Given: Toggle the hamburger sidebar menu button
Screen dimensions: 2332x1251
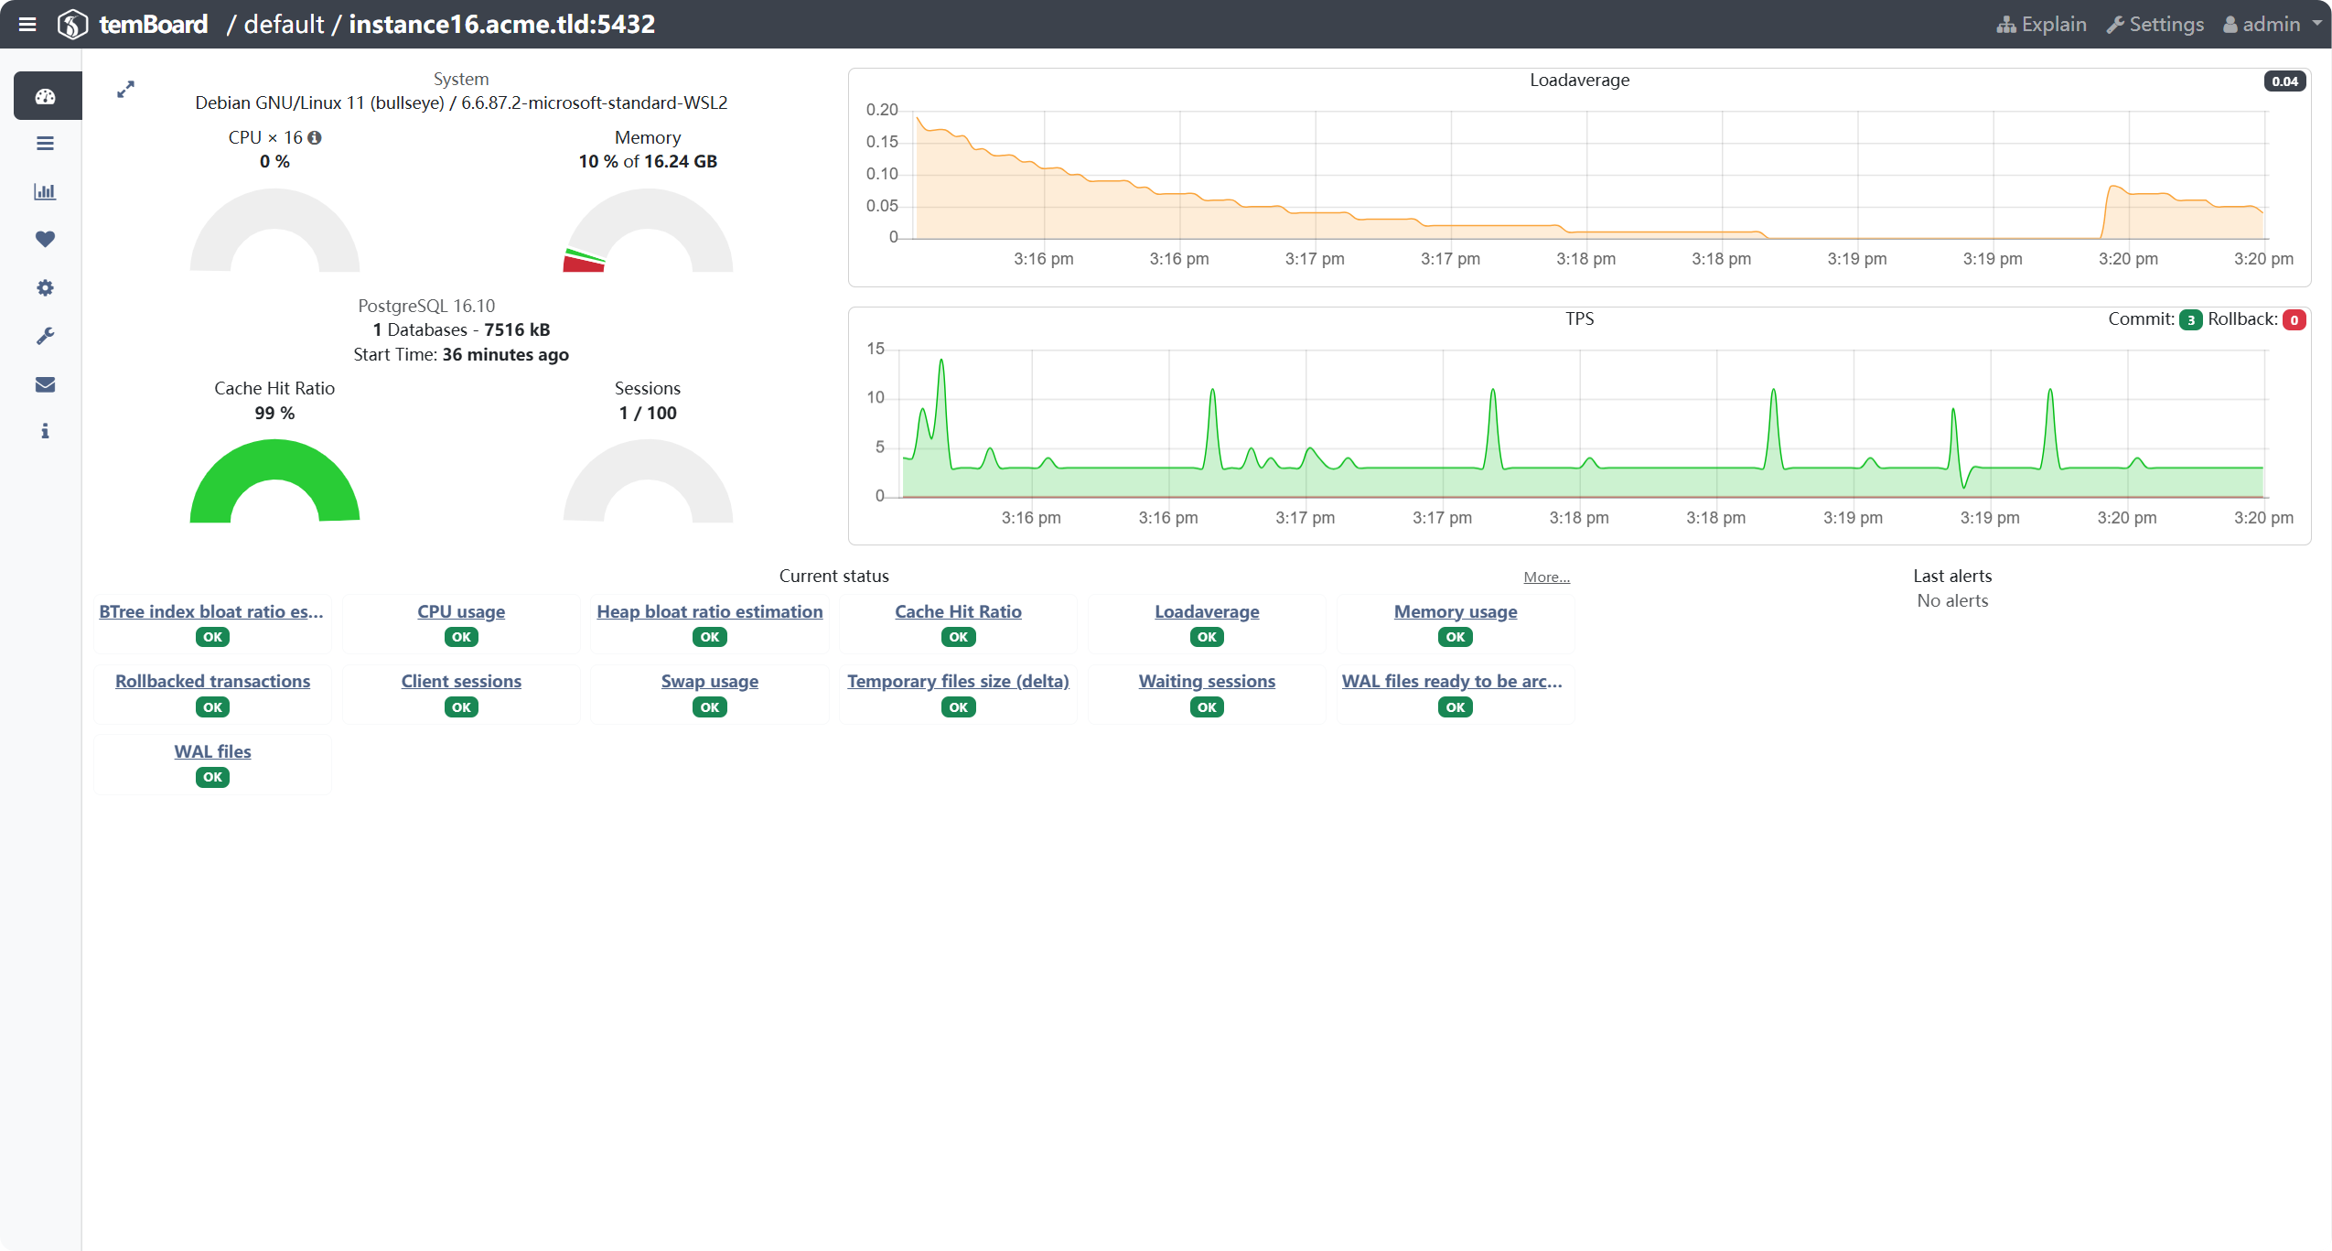Looking at the screenshot, I should coord(27,24).
